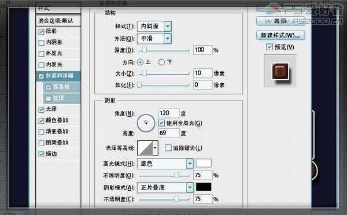The image size is (347, 215).
Task: Click the 高度 field showing 69
Action: point(169,133)
